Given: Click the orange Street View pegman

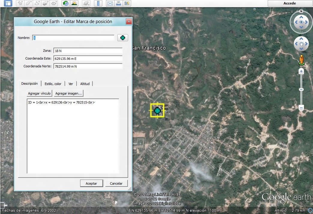Looking at the screenshot, I should (301, 60).
